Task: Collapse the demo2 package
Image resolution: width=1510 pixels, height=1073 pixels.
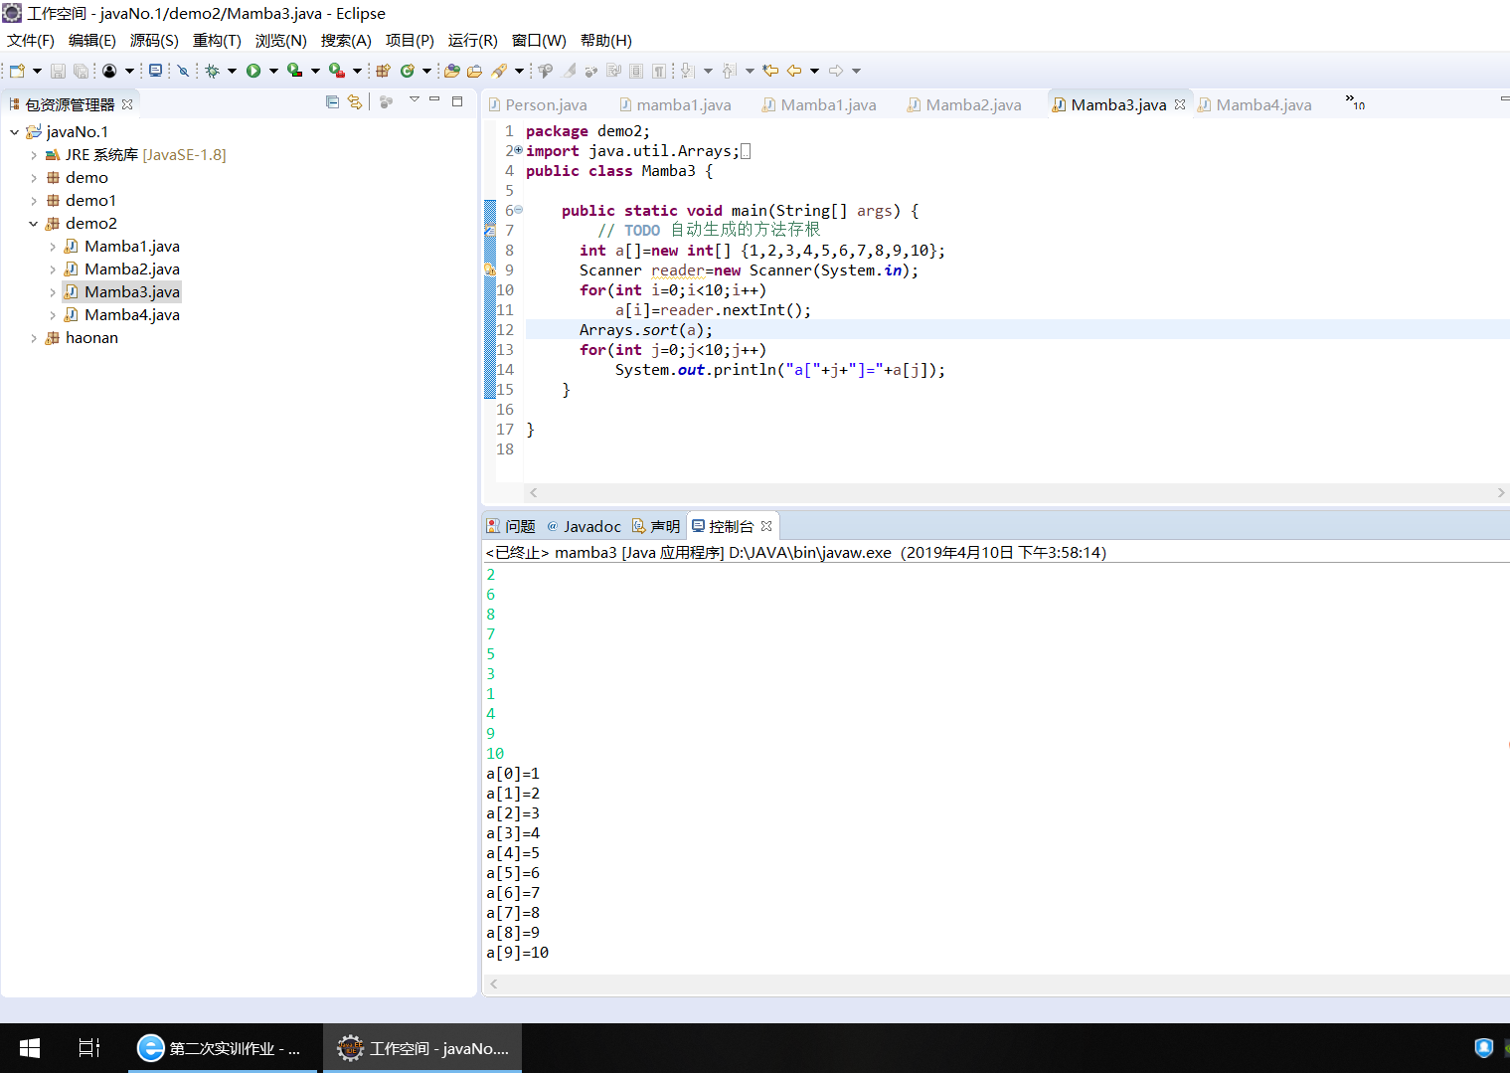Action: [34, 224]
